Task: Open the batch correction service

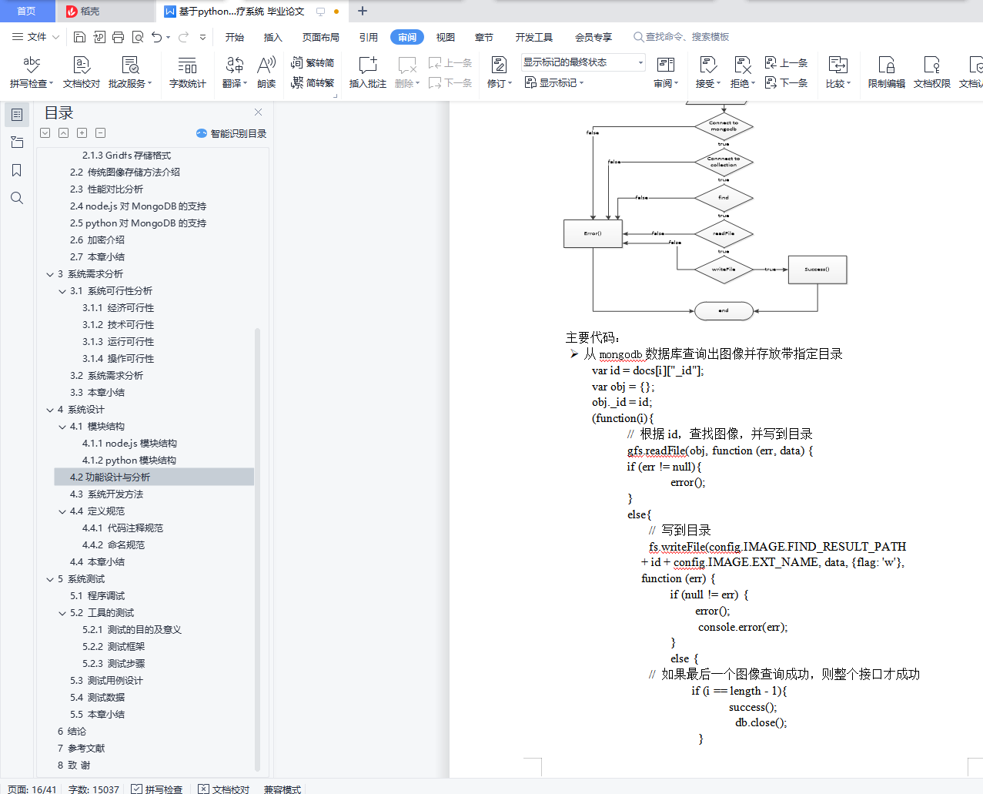Action: tap(130, 72)
